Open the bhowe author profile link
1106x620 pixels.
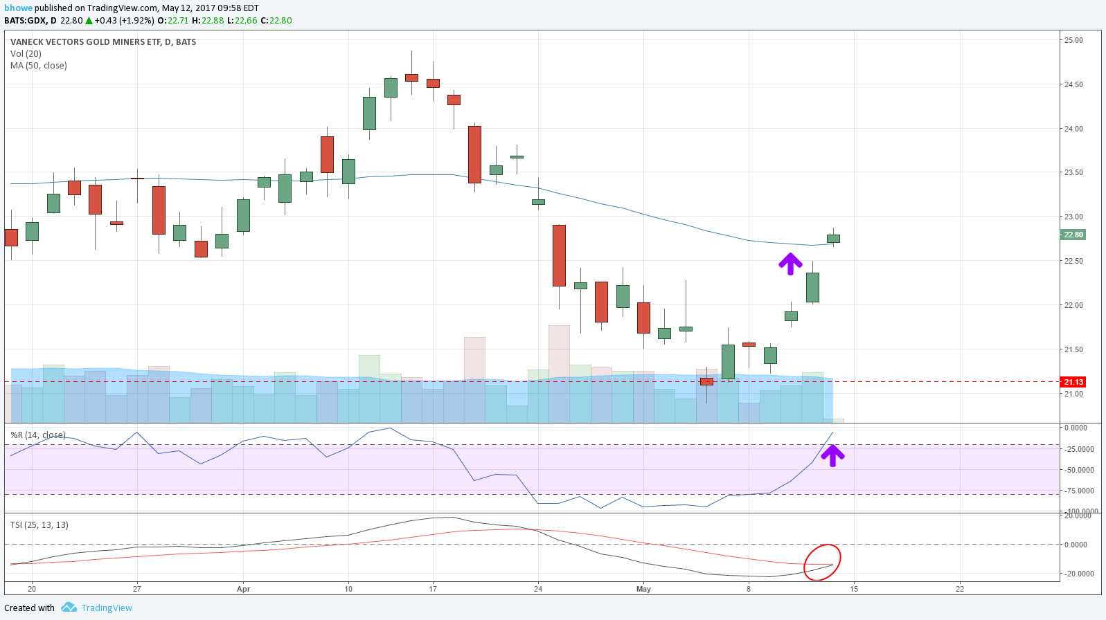[19, 8]
